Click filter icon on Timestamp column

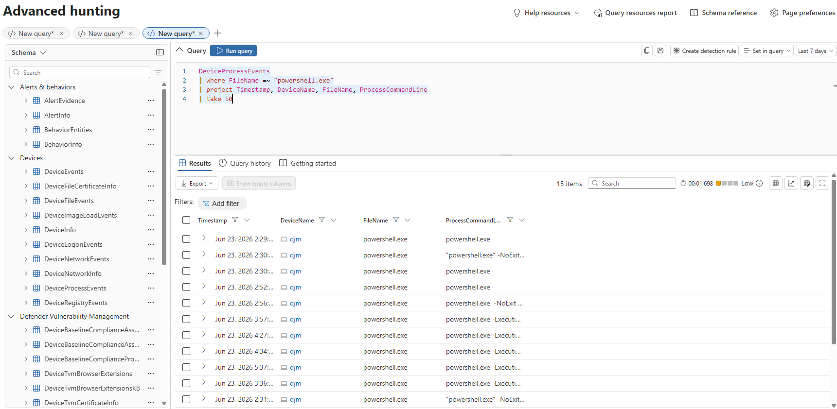click(235, 220)
